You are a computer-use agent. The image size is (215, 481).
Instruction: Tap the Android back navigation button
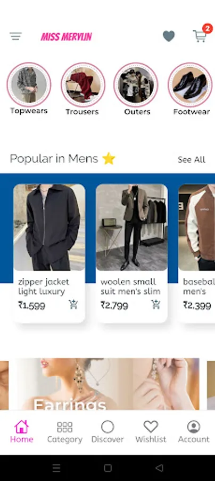[159, 468]
